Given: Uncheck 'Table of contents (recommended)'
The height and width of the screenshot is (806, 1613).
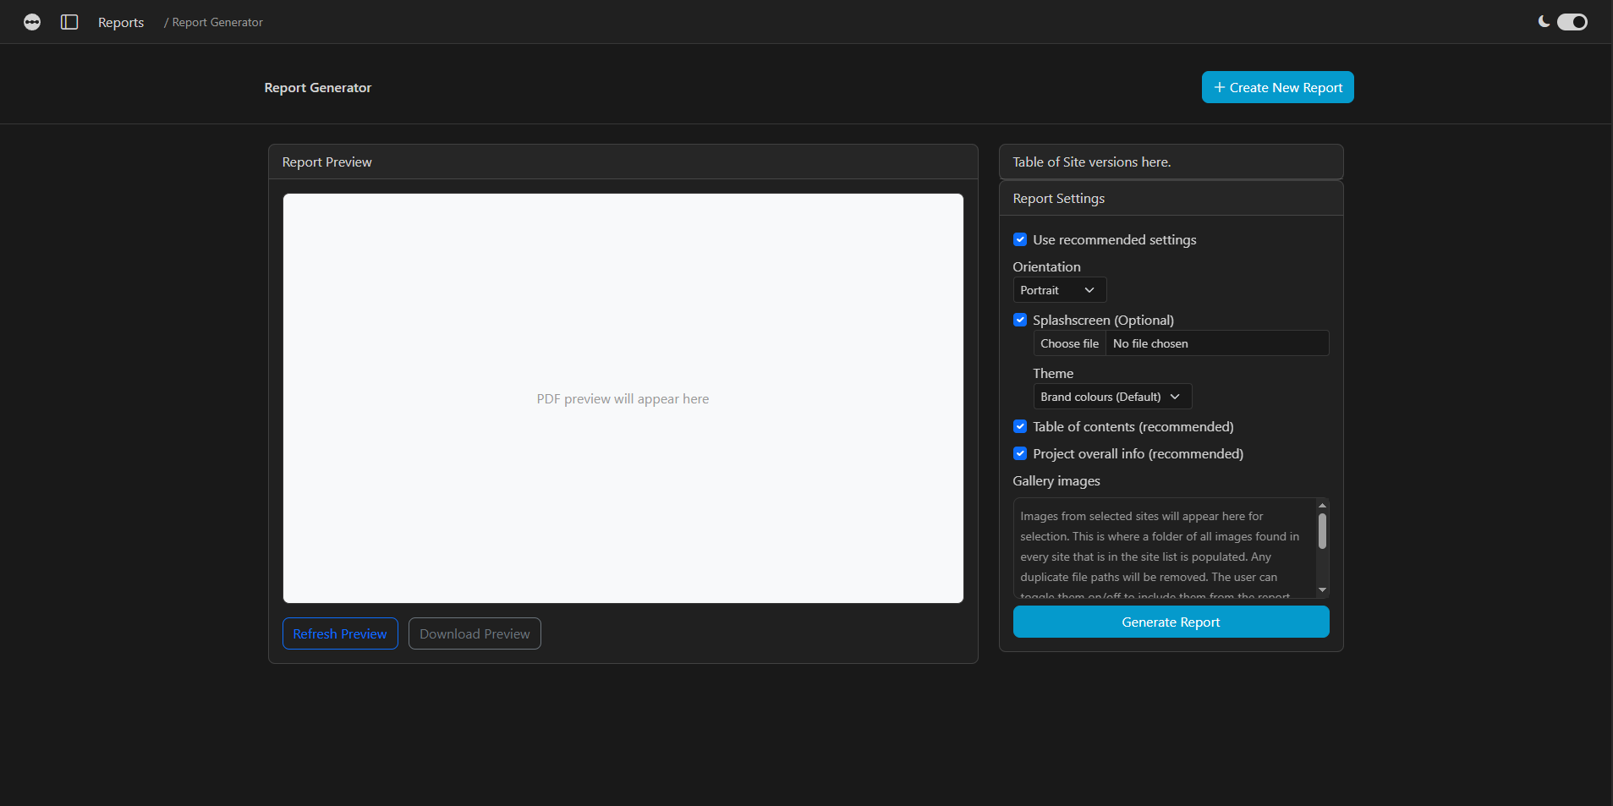Looking at the screenshot, I should point(1020,426).
